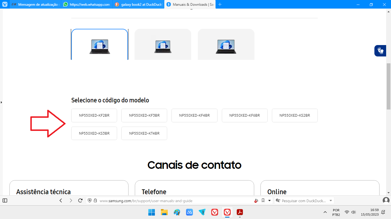Image resolution: width=391 pixels, height=219 pixels.
Task: Bookmark this page
Action: 263,200
